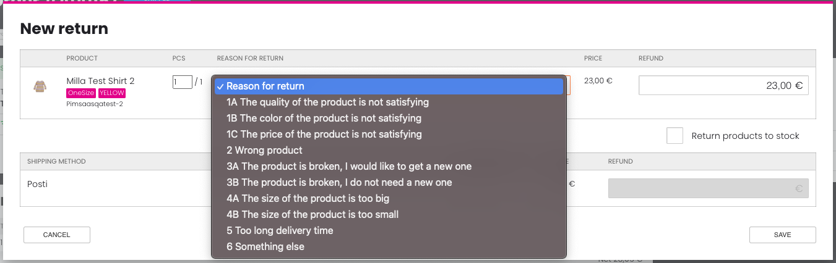836x263 pixels.
Task: Pick the '2 Wrong product' reason
Action: [x=389, y=151]
